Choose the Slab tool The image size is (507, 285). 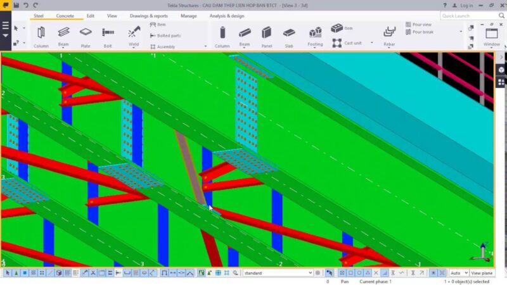tap(289, 37)
